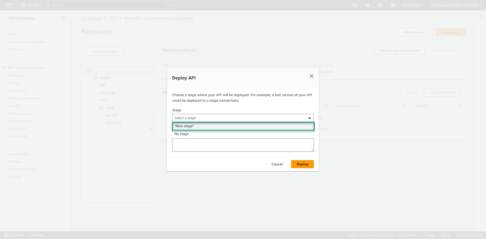Open Usage plans in sidebar

(18, 154)
